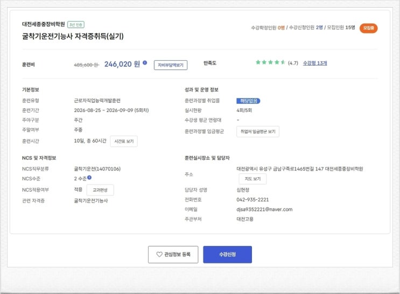Click the 성과 및 운영 정보 heading
This screenshot has height=294, width=400.
[x=201, y=89]
